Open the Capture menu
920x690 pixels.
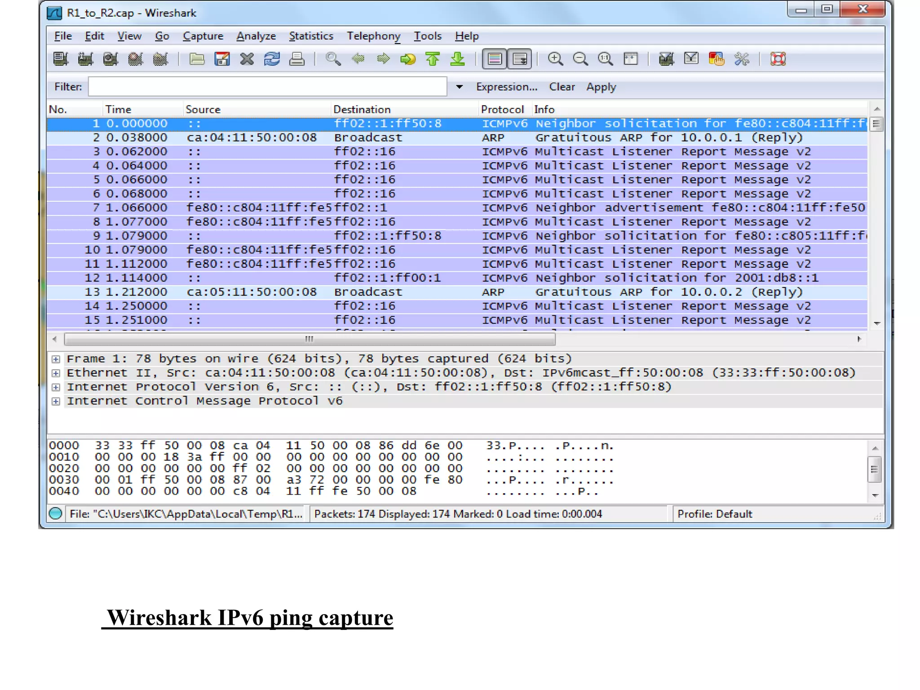[203, 36]
